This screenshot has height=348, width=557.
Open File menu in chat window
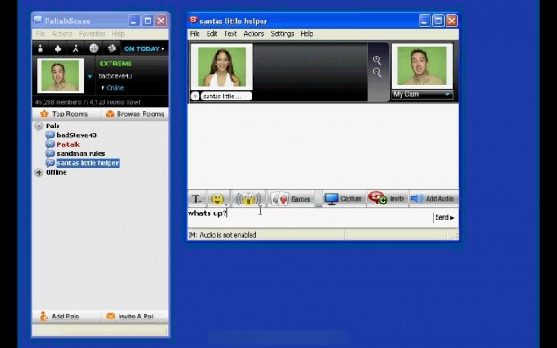(x=195, y=34)
